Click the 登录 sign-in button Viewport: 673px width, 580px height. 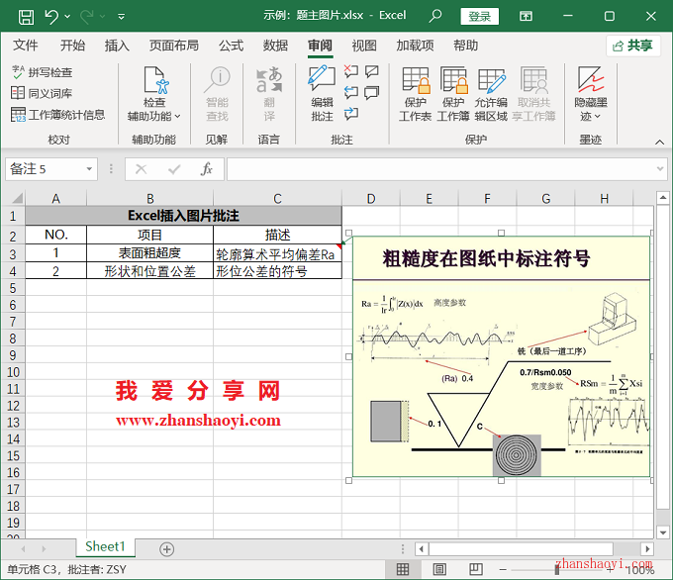coord(479,16)
